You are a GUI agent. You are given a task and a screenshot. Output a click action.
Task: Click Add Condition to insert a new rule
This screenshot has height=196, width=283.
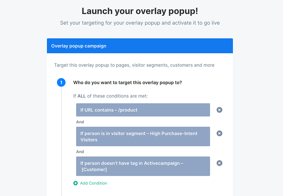[93, 183]
